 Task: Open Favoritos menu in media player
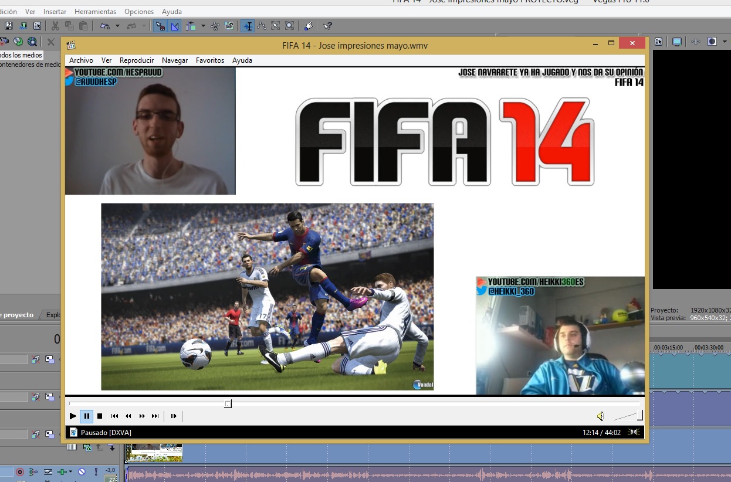[210, 60]
